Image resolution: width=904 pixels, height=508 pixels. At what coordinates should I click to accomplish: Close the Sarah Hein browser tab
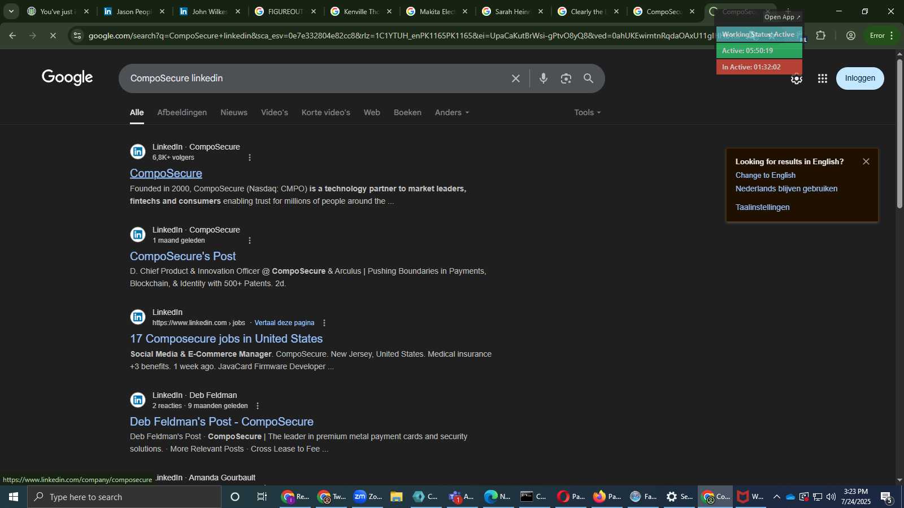(541, 11)
